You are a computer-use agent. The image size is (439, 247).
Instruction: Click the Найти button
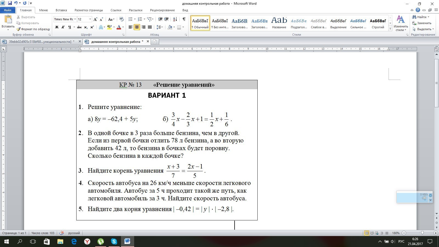pyautogui.click(x=420, y=17)
